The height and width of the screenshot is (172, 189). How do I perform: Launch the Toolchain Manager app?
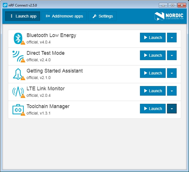point(153,109)
